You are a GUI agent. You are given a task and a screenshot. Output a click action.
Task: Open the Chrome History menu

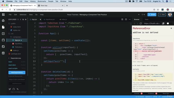33,1
